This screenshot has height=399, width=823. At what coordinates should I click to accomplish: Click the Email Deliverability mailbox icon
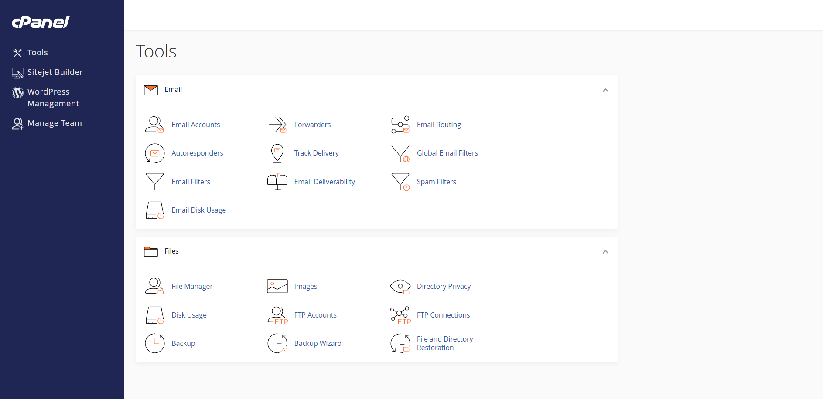(277, 182)
